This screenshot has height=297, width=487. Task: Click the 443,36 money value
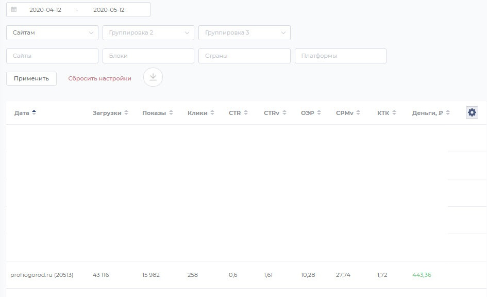[x=422, y=275]
